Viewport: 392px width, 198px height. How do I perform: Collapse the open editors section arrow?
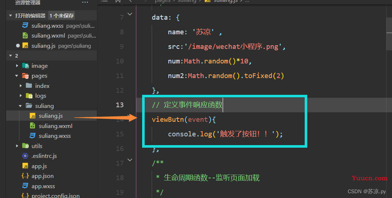tap(11, 16)
